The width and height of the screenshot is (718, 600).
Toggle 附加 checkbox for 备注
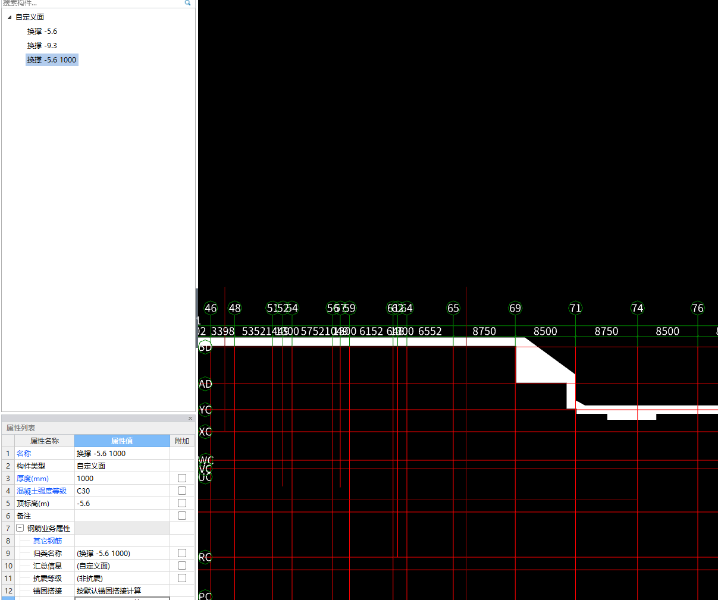point(182,516)
